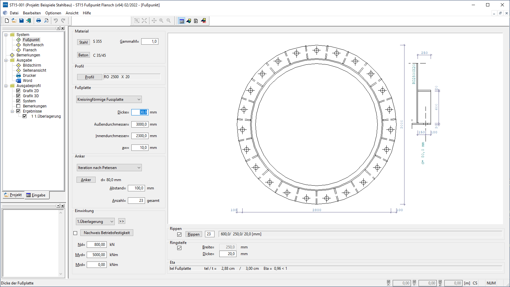Click the Anker button

(86, 180)
